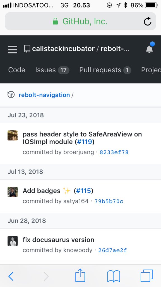Tap satya164's avatar thumbnail
The image size is (161, 287).
pos(13,192)
